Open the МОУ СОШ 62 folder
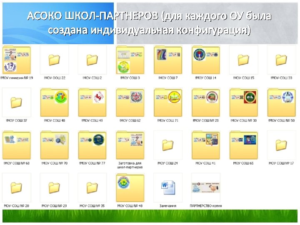The image size is (300, 225). (130, 102)
